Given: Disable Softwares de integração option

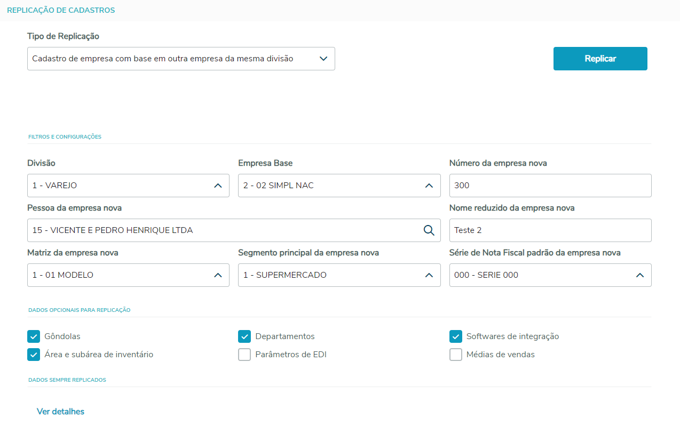Looking at the screenshot, I should 456,336.
